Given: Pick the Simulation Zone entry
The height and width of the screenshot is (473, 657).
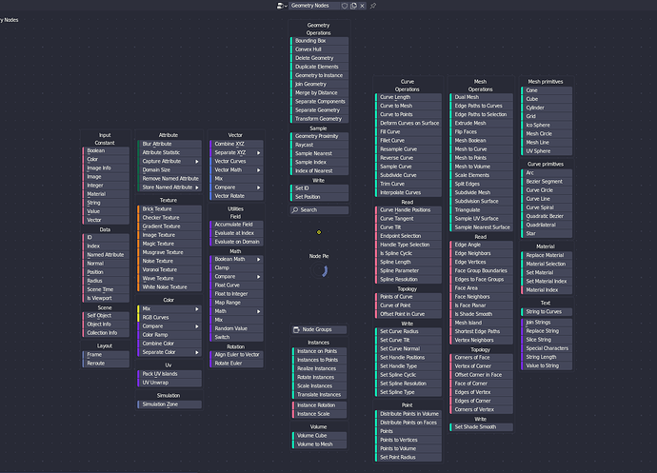Looking at the screenshot, I should [169, 404].
